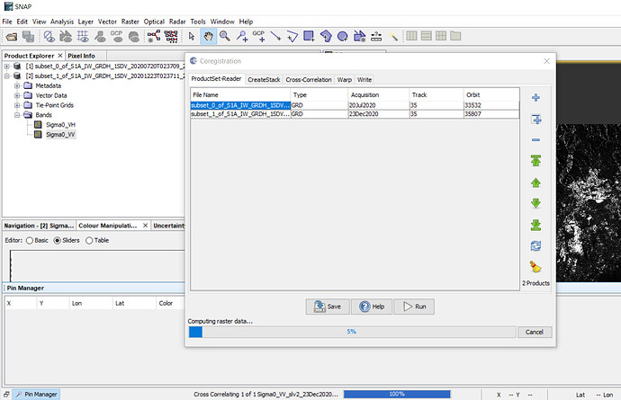
Task: Click the status bar 100% progress
Action: [397, 394]
